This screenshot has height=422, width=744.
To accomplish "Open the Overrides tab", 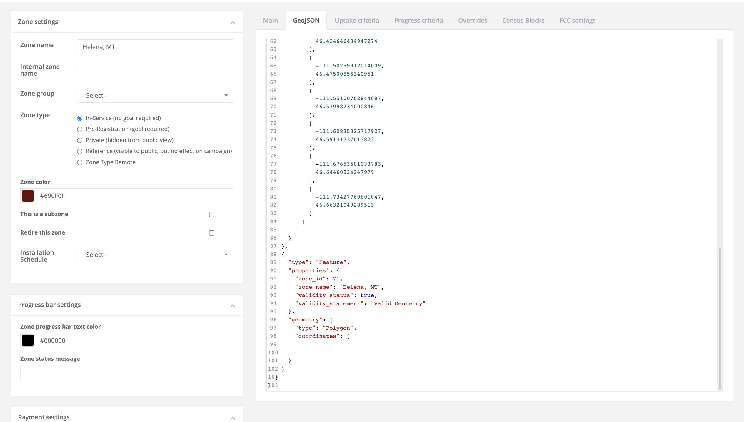I will click(472, 20).
